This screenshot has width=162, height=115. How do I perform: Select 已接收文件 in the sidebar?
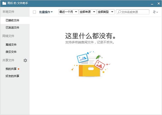point(12,20)
